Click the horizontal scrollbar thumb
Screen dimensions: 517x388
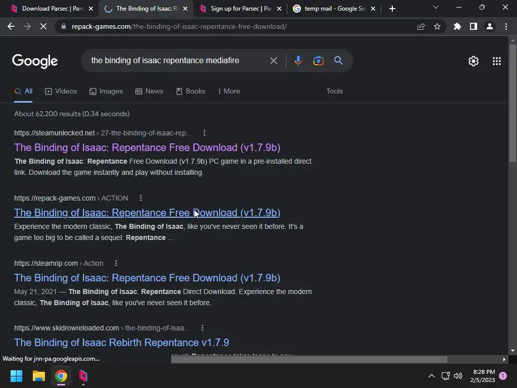tap(309, 360)
